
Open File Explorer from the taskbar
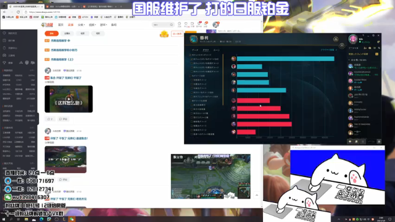[x=26, y=220]
